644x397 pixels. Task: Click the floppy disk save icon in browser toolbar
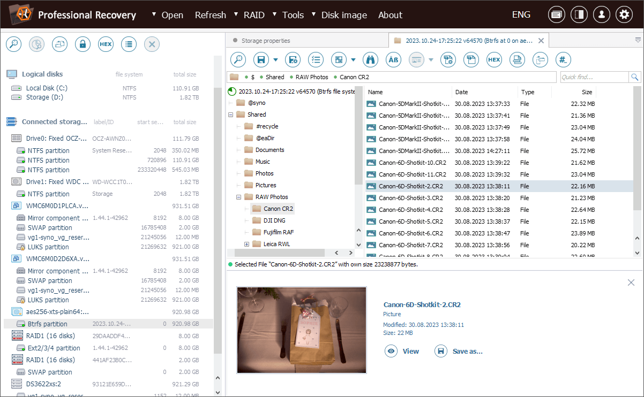point(261,59)
